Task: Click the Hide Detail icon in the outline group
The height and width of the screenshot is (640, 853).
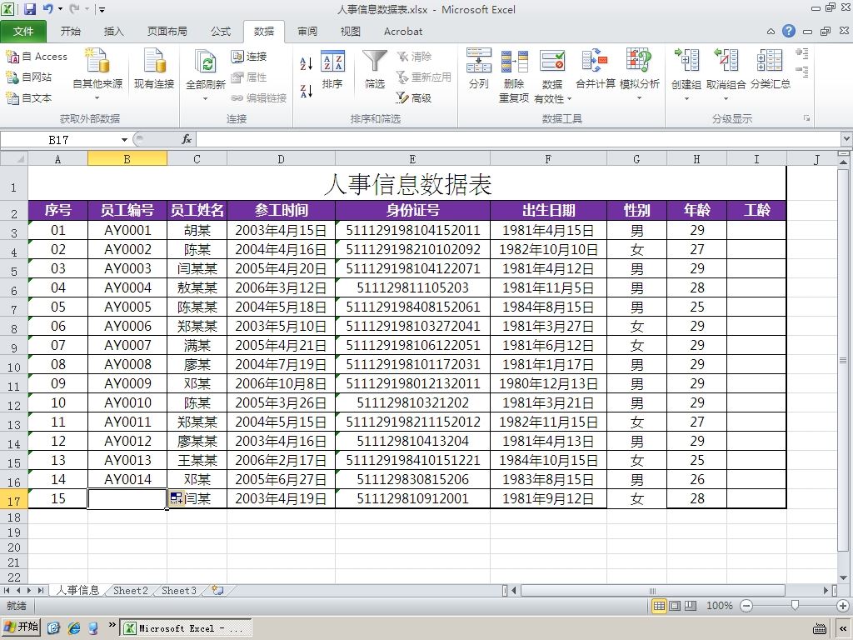Action: point(801,70)
